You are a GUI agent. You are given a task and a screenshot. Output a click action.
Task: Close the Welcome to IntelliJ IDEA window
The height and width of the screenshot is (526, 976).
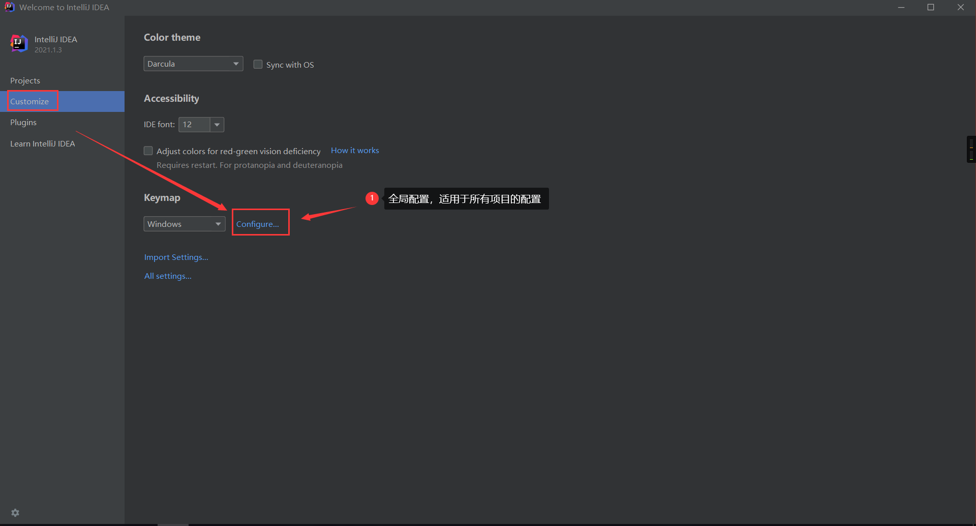960,7
